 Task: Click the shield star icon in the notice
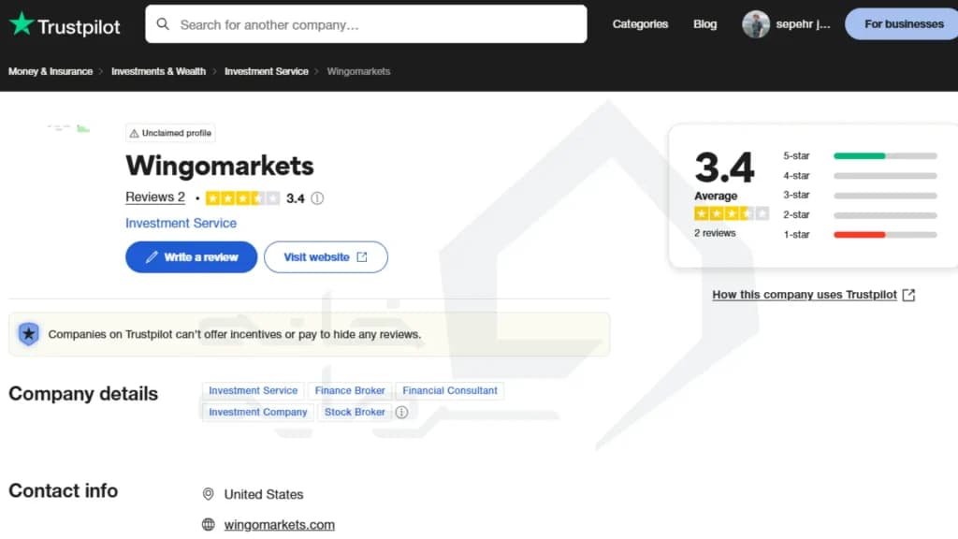pos(28,334)
